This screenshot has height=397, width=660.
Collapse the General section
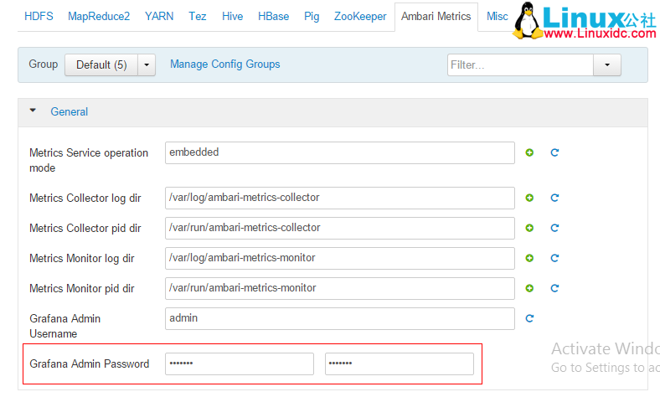(x=34, y=111)
